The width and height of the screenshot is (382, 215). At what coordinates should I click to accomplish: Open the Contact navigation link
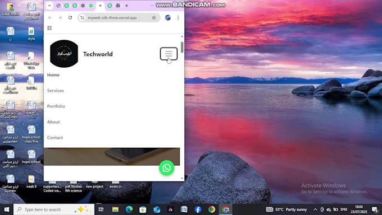pos(55,138)
